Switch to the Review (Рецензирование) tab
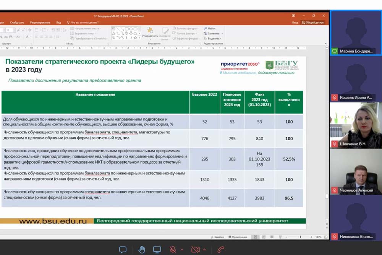Image resolution: width=382 pixels, height=255 pixels. coord(40,23)
